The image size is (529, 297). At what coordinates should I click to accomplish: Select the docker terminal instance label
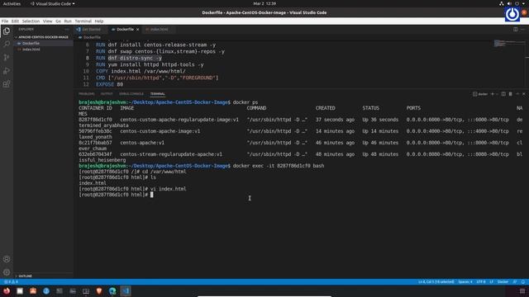pyautogui.click(x=480, y=94)
